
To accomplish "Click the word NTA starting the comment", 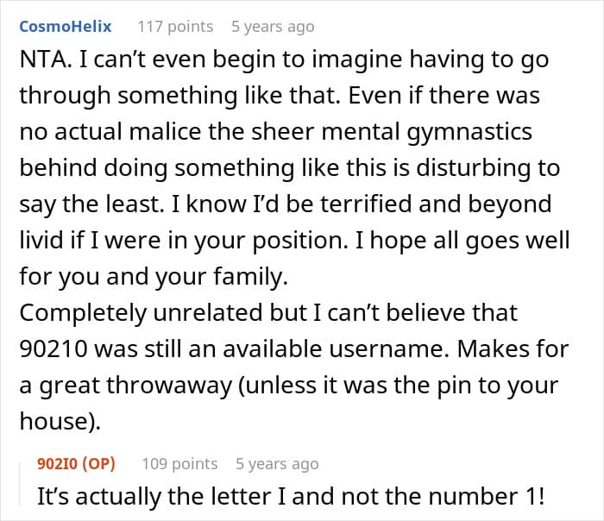I will pyautogui.click(x=45, y=60).
